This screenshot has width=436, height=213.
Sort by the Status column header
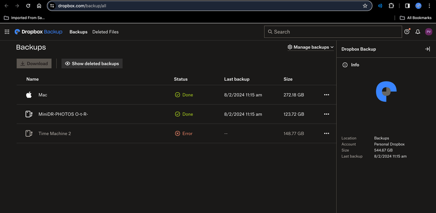181,79
